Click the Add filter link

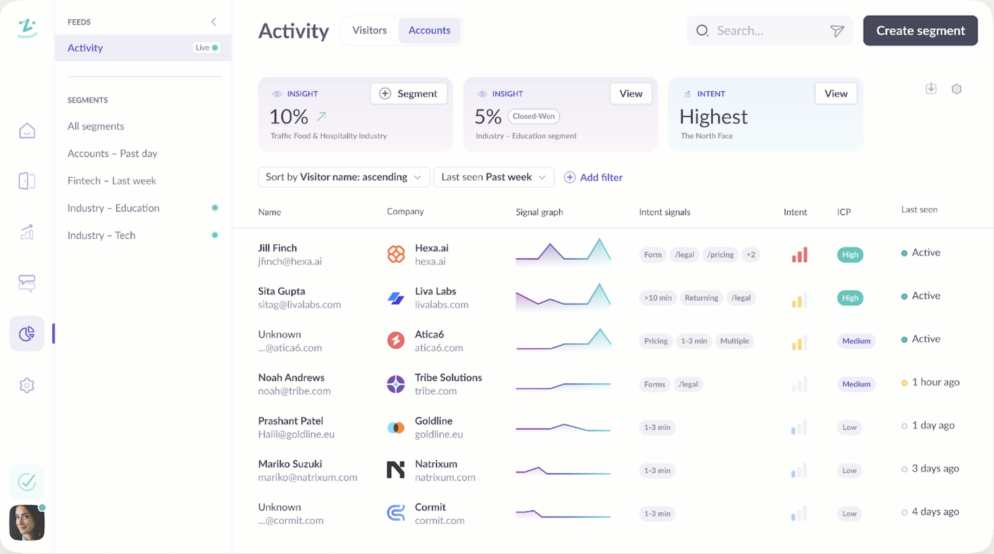[x=594, y=177]
